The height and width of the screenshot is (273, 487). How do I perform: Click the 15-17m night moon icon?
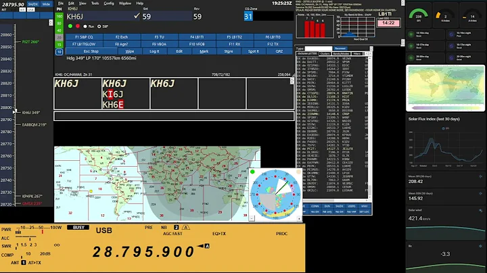452,46
